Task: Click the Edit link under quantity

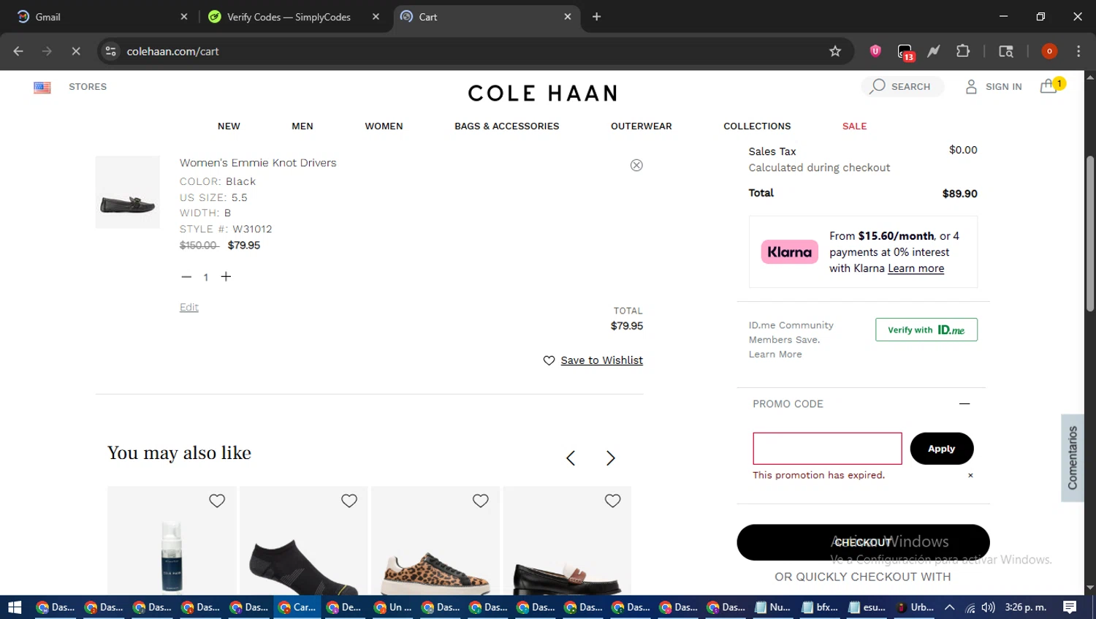Action: pos(189,307)
